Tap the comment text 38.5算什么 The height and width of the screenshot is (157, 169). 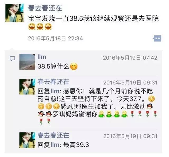(x=53, y=66)
